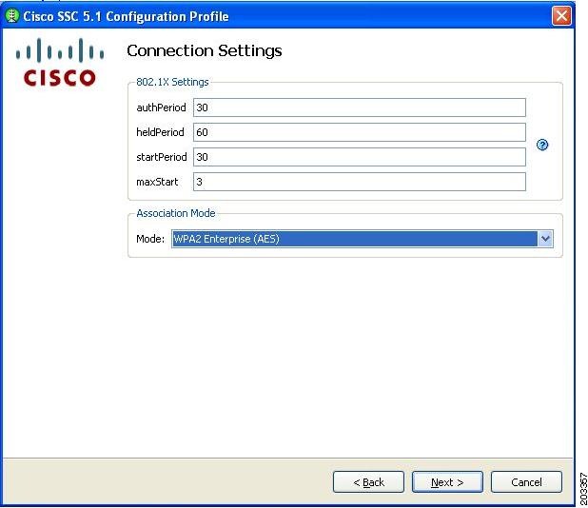This screenshot has width=588, height=508.
Task: Go to the previous page with Back
Action: click(368, 482)
